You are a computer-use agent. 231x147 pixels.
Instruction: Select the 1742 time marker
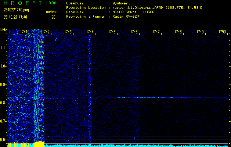point(46,32)
